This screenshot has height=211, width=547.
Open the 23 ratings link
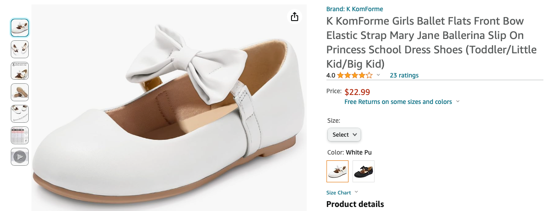point(404,75)
